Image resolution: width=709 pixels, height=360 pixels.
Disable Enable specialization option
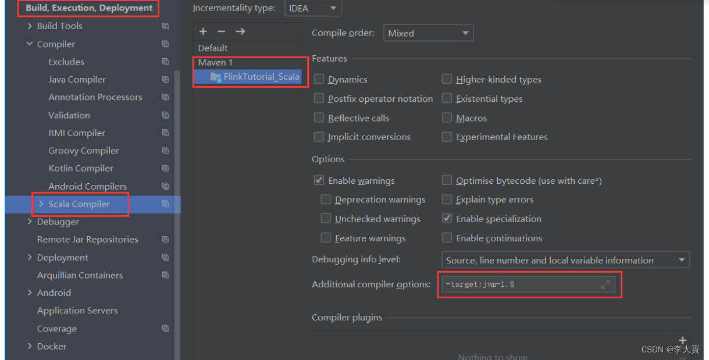(x=447, y=219)
